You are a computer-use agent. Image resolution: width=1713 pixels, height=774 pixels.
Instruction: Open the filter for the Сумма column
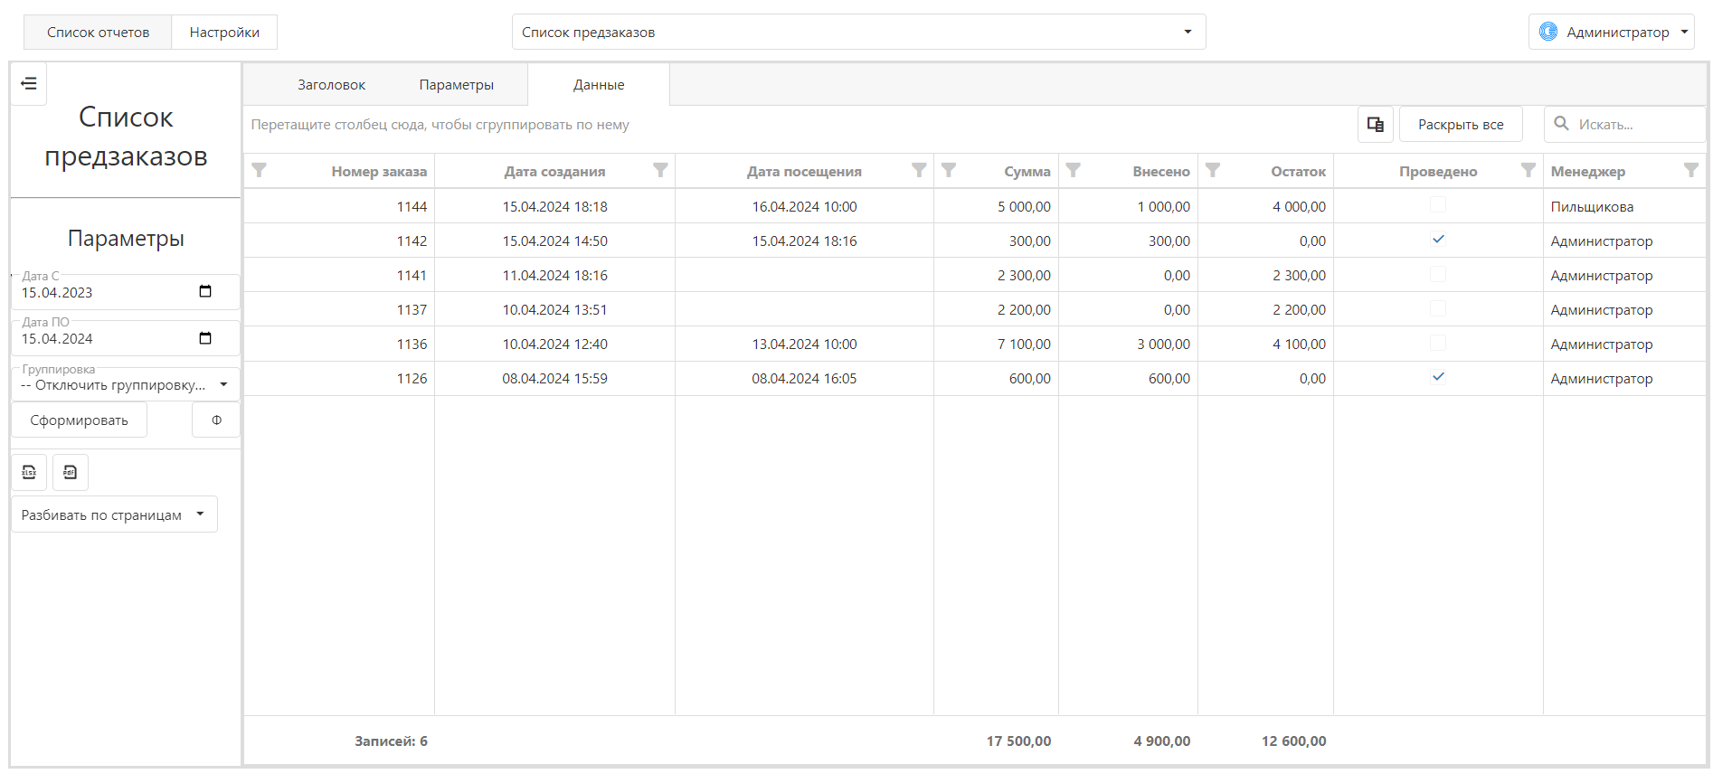click(x=949, y=170)
